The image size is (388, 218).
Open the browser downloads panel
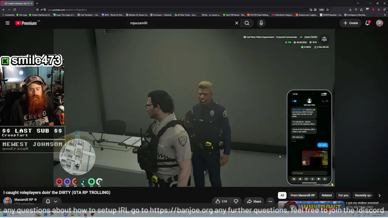coord(350,10)
